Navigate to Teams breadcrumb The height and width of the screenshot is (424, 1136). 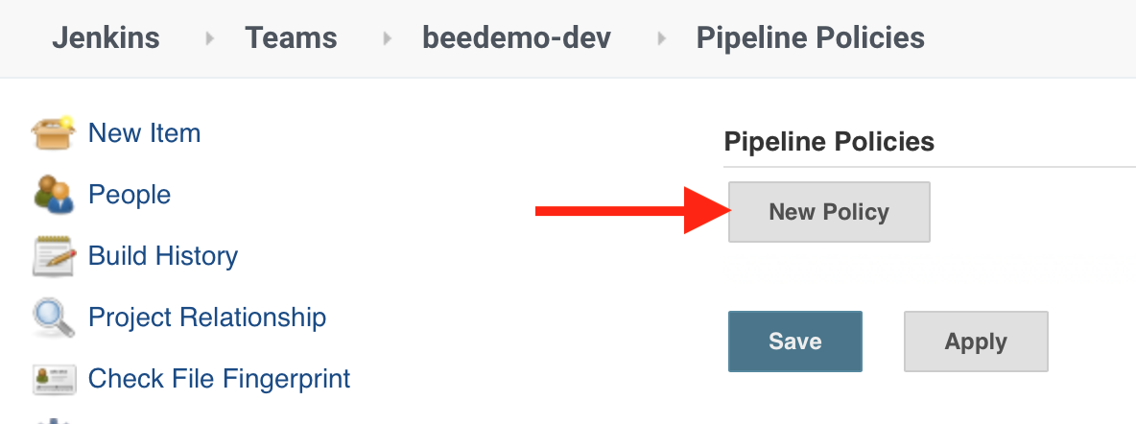(292, 37)
